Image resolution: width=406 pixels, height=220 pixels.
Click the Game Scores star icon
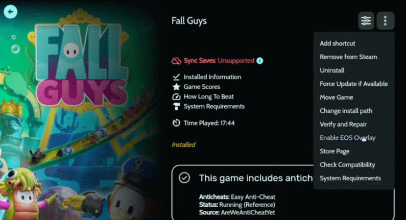pyautogui.click(x=176, y=87)
